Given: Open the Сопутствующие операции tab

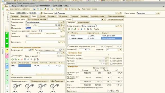Looking at the screenshot, I should tap(37, 19).
